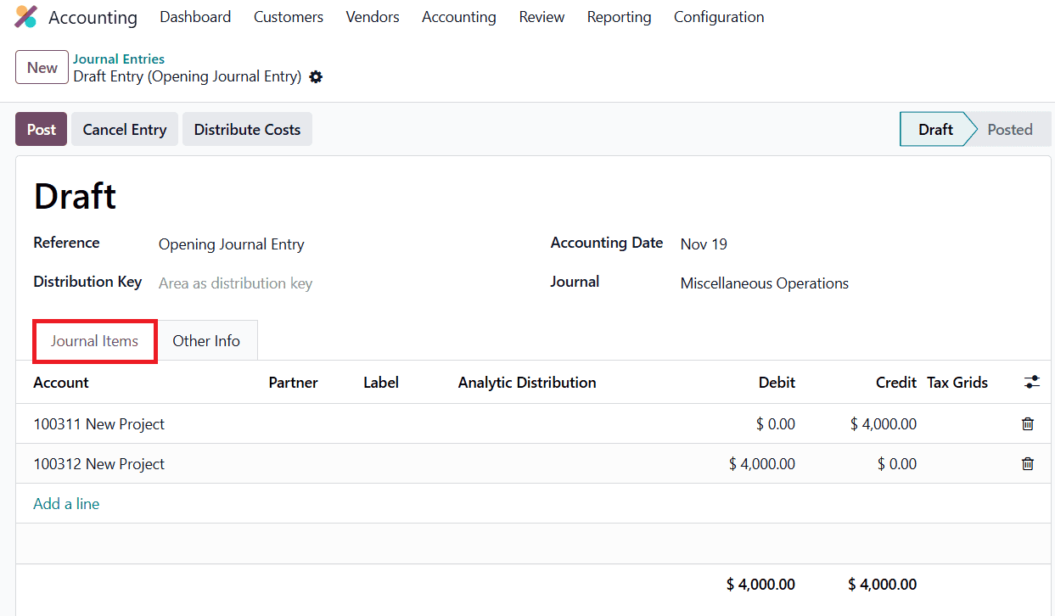
Task: Open the Journal dropdown showing Miscellaneous Operations
Action: [x=764, y=283]
